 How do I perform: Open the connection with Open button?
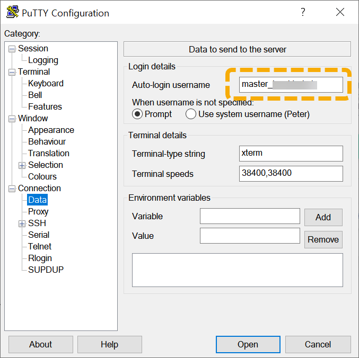[248, 345]
